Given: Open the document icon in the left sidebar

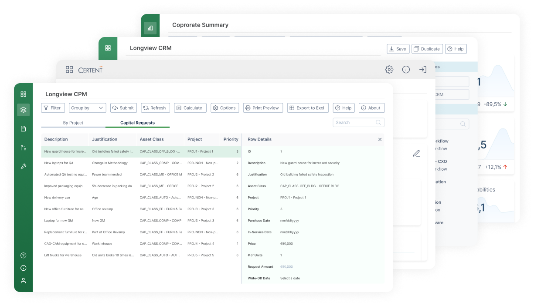Looking at the screenshot, I should tap(24, 129).
